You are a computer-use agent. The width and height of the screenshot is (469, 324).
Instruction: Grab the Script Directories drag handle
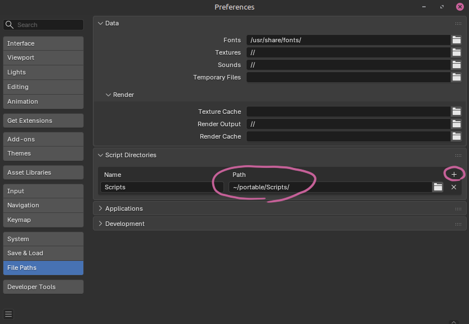click(458, 155)
